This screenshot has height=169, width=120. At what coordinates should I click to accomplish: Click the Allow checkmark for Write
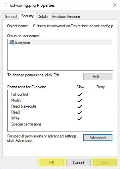tap(80, 119)
